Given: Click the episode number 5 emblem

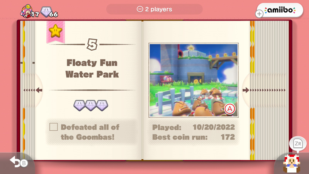Looking at the screenshot, I should coord(92,44).
